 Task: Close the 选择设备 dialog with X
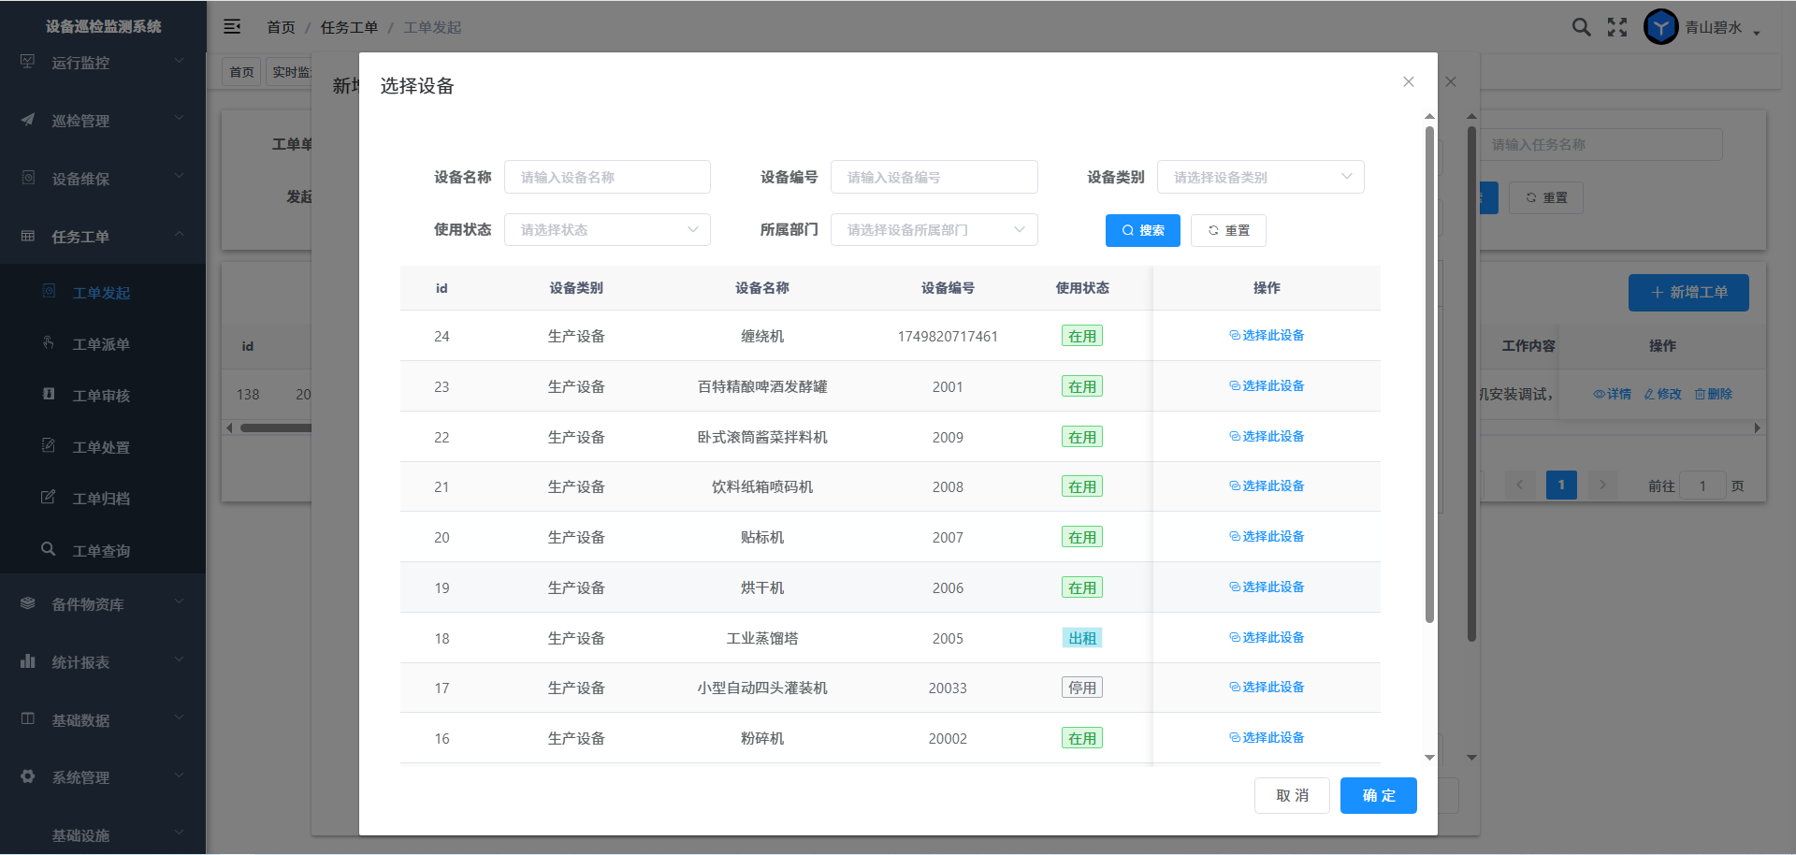coord(1408,82)
